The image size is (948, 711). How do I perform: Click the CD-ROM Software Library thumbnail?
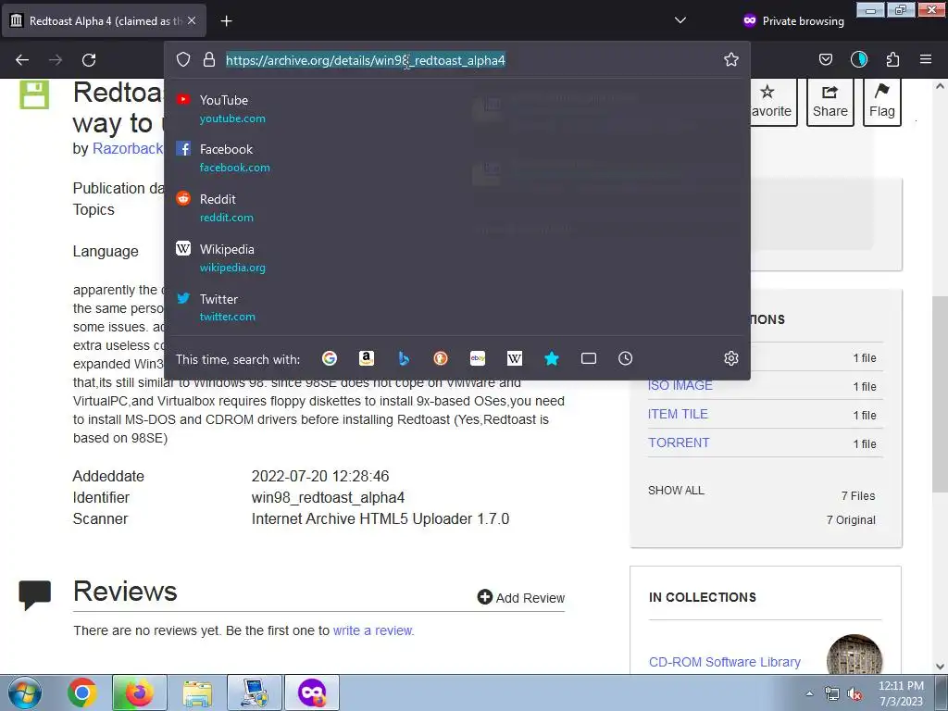pos(854,656)
